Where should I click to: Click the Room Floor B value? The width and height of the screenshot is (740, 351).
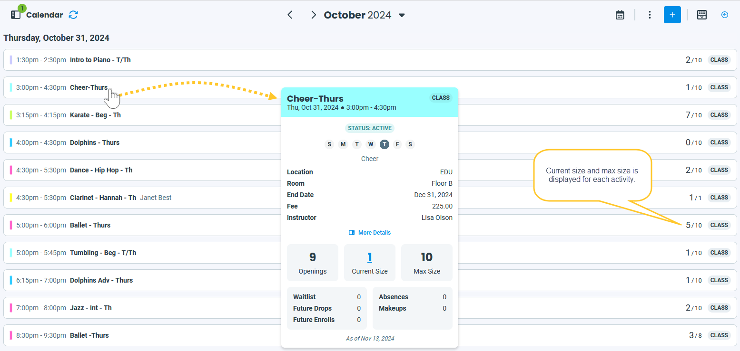coord(442,183)
